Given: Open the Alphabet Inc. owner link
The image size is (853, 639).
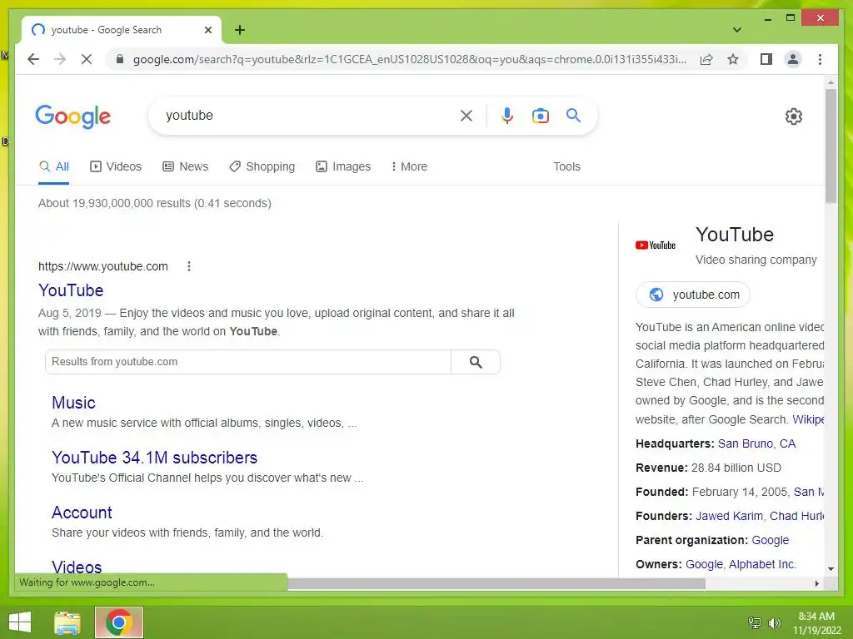Looking at the screenshot, I should click(x=762, y=564).
